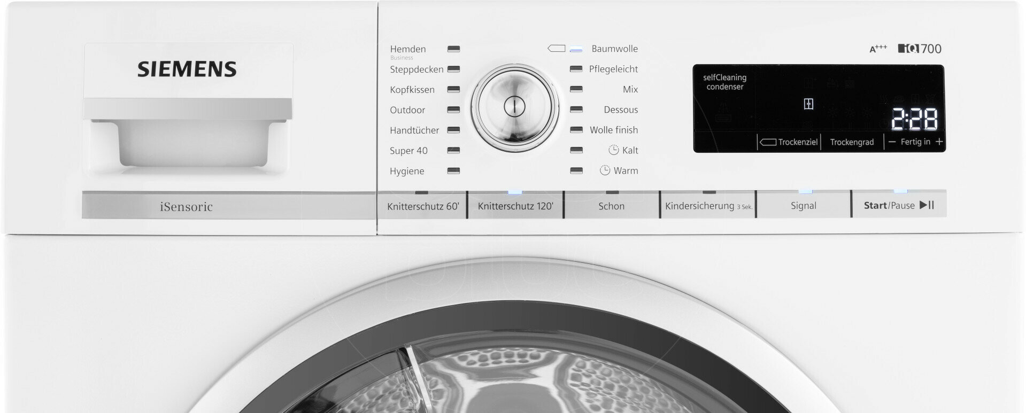Tap the minus sign beside Fertig in

[x=892, y=142]
